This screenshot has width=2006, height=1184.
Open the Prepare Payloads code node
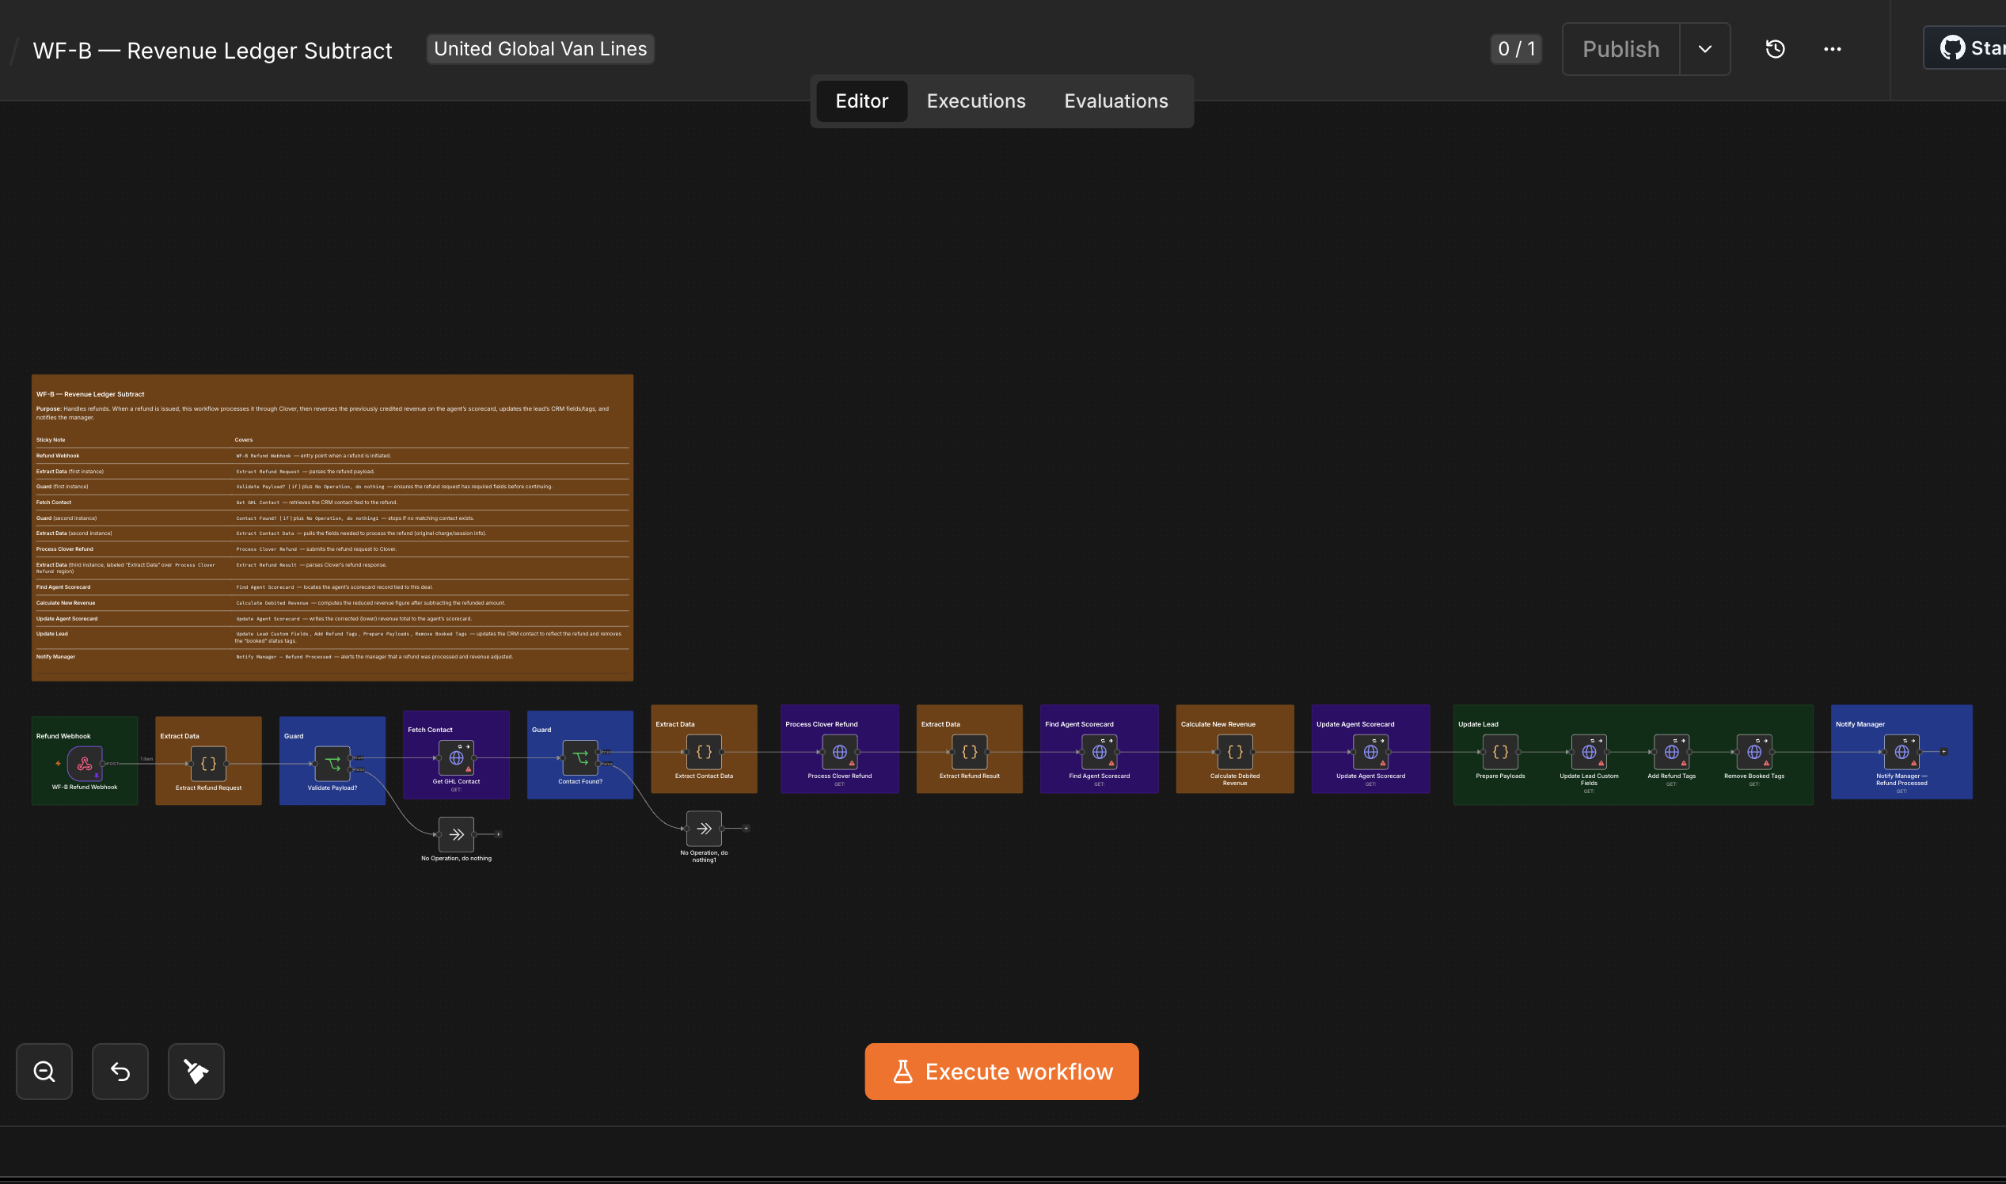click(1500, 752)
